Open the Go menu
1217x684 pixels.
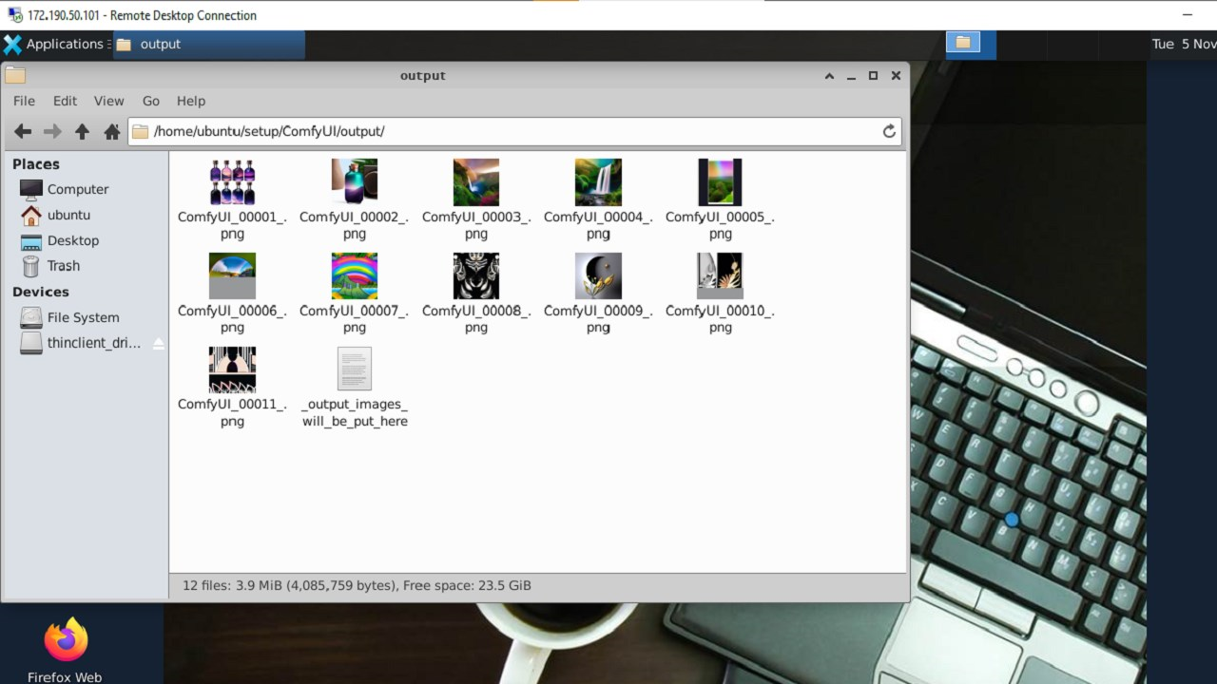coord(150,101)
